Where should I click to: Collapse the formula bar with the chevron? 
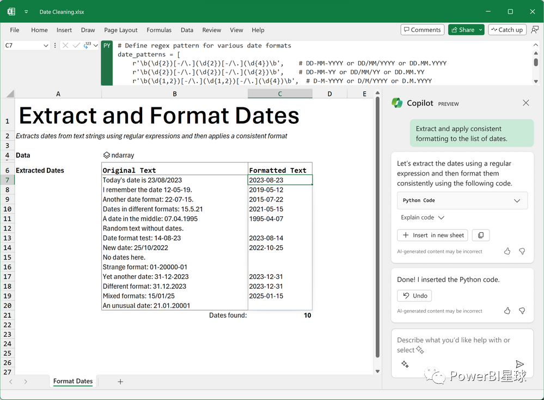[x=536, y=45]
